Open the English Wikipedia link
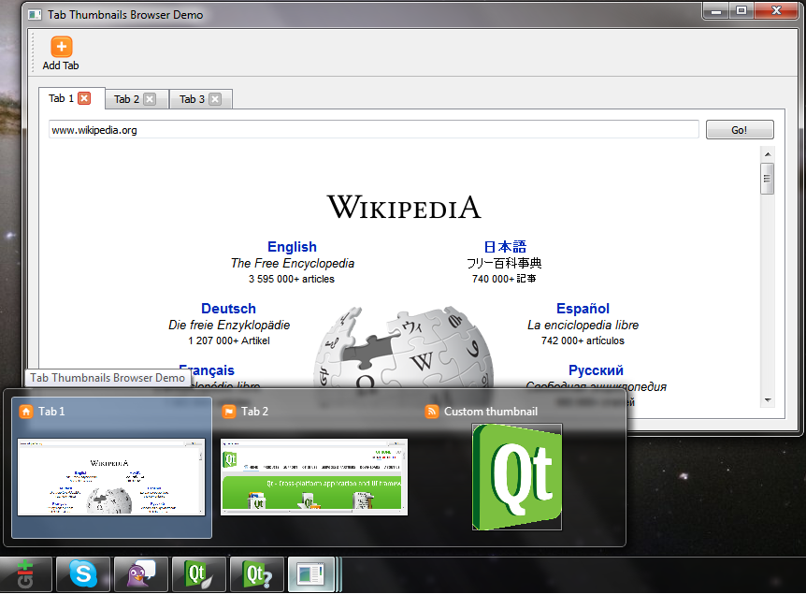This screenshot has height=594, width=806. [x=292, y=246]
